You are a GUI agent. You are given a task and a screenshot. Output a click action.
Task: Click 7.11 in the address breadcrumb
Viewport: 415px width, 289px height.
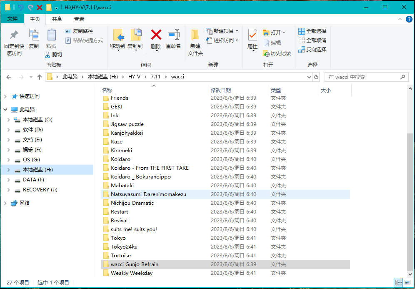click(x=156, y=77)
